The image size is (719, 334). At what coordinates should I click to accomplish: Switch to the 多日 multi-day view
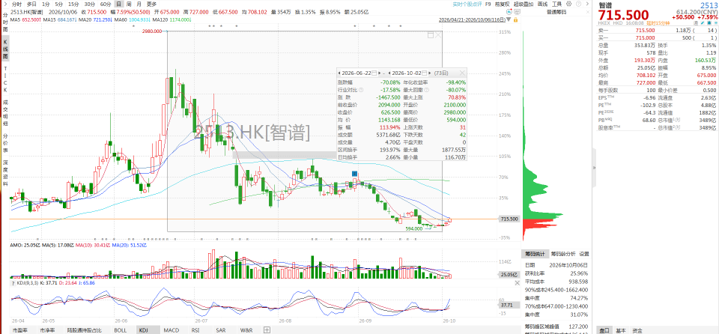click(31, 4)
